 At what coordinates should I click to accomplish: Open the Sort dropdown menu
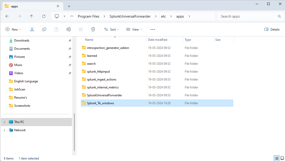[x=111, y=30]
